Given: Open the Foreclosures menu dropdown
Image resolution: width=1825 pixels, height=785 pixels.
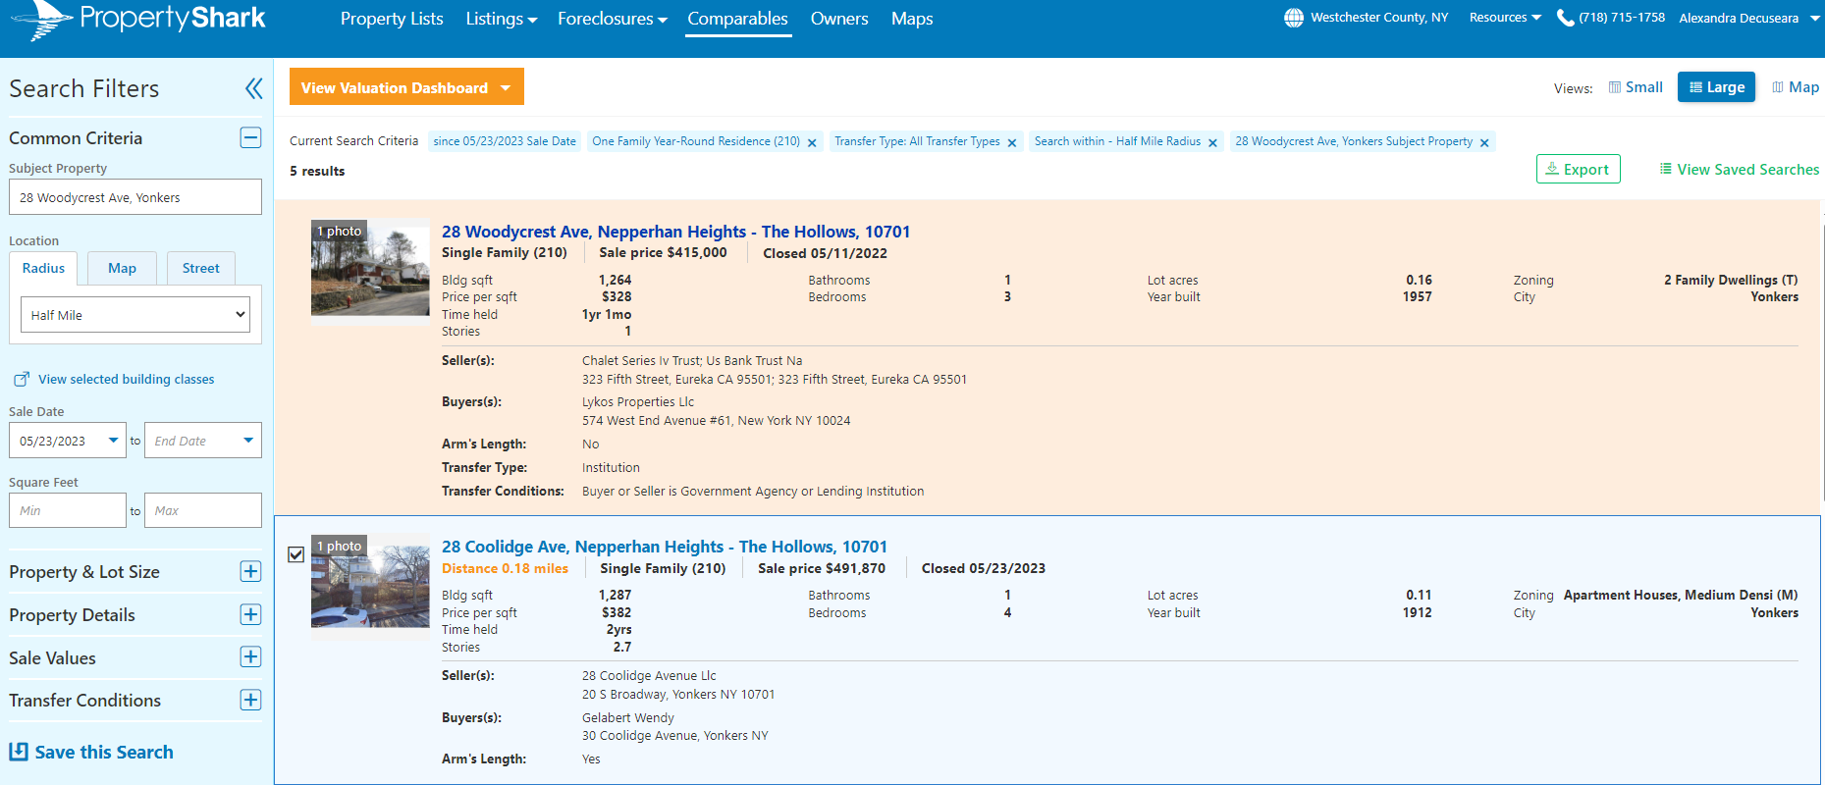Looking at the screenshot, I should point(613,19).
